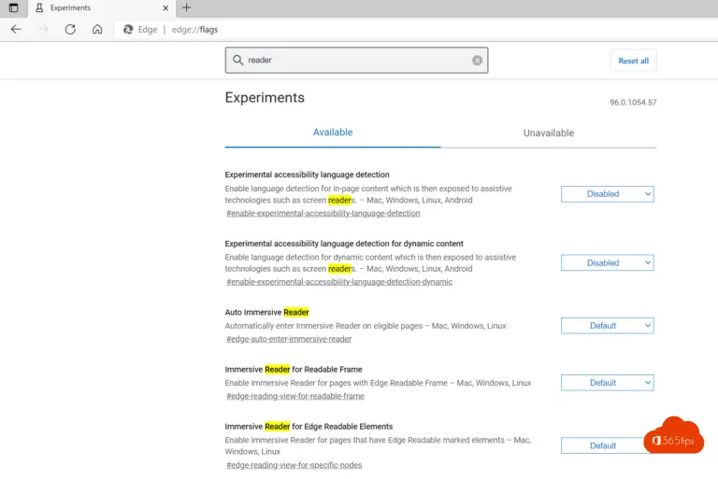Go to the Home page icon
Screen dimensions: 718x479
[97, 30]
